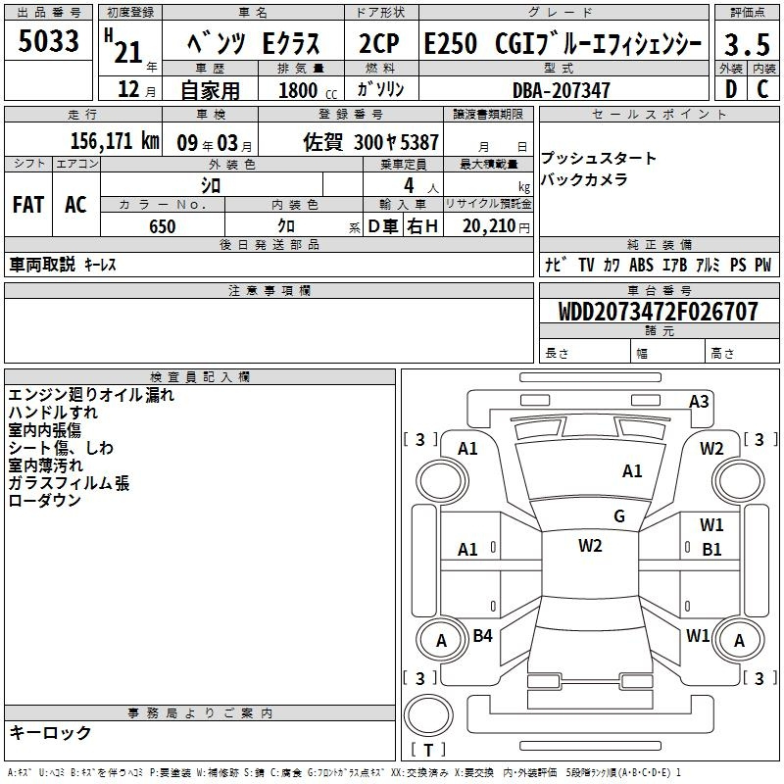This screenshot has width=784, height=784.
Task: Click the B4 mark near the rear left wheel
Action: tap(482, 636)
